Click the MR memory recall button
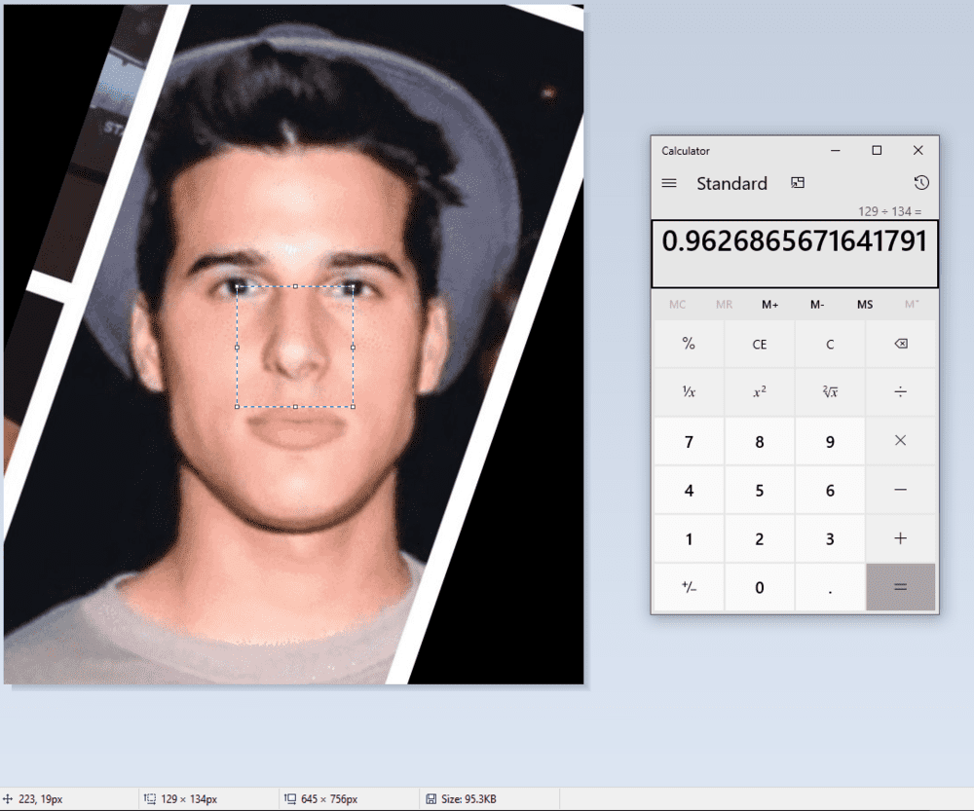Image resolution: width=974 pixels, height=811 pixels. click(x=725, y=305)
